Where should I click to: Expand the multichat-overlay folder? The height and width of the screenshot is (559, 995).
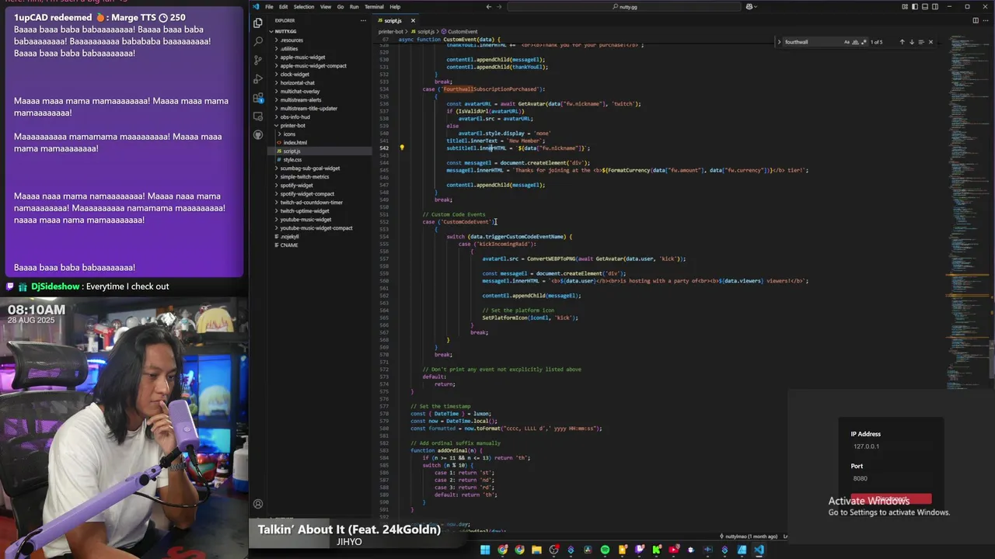[x=276, y=92]
